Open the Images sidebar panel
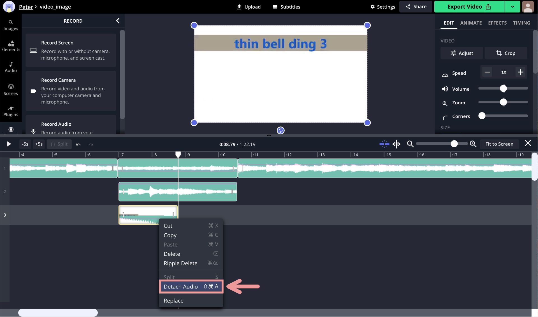 (x=11, y=25)
